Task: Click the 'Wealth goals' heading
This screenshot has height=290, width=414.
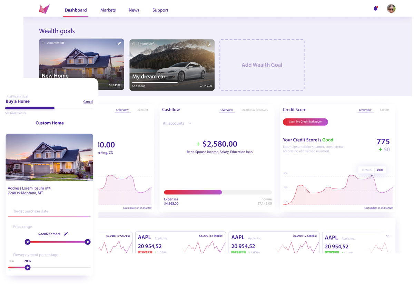Action: 57,31
